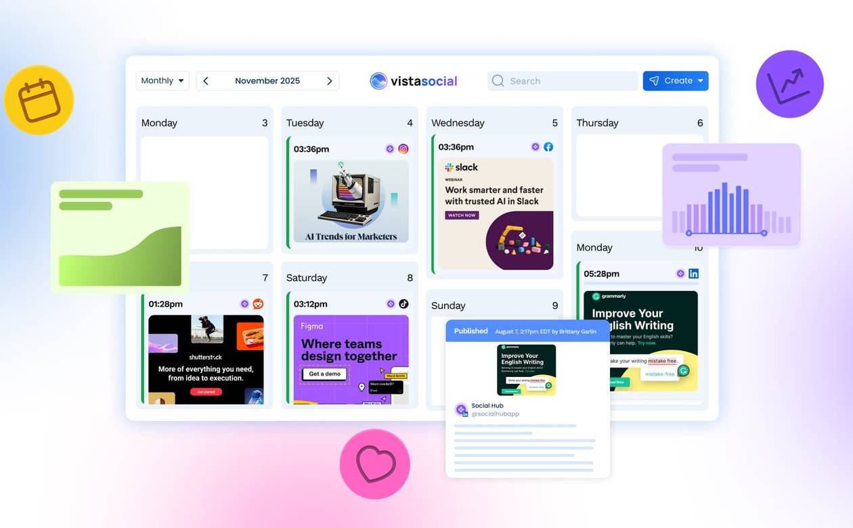
Task: Select the Wednesday 5 day header
Action: click(x=494, y=123)
